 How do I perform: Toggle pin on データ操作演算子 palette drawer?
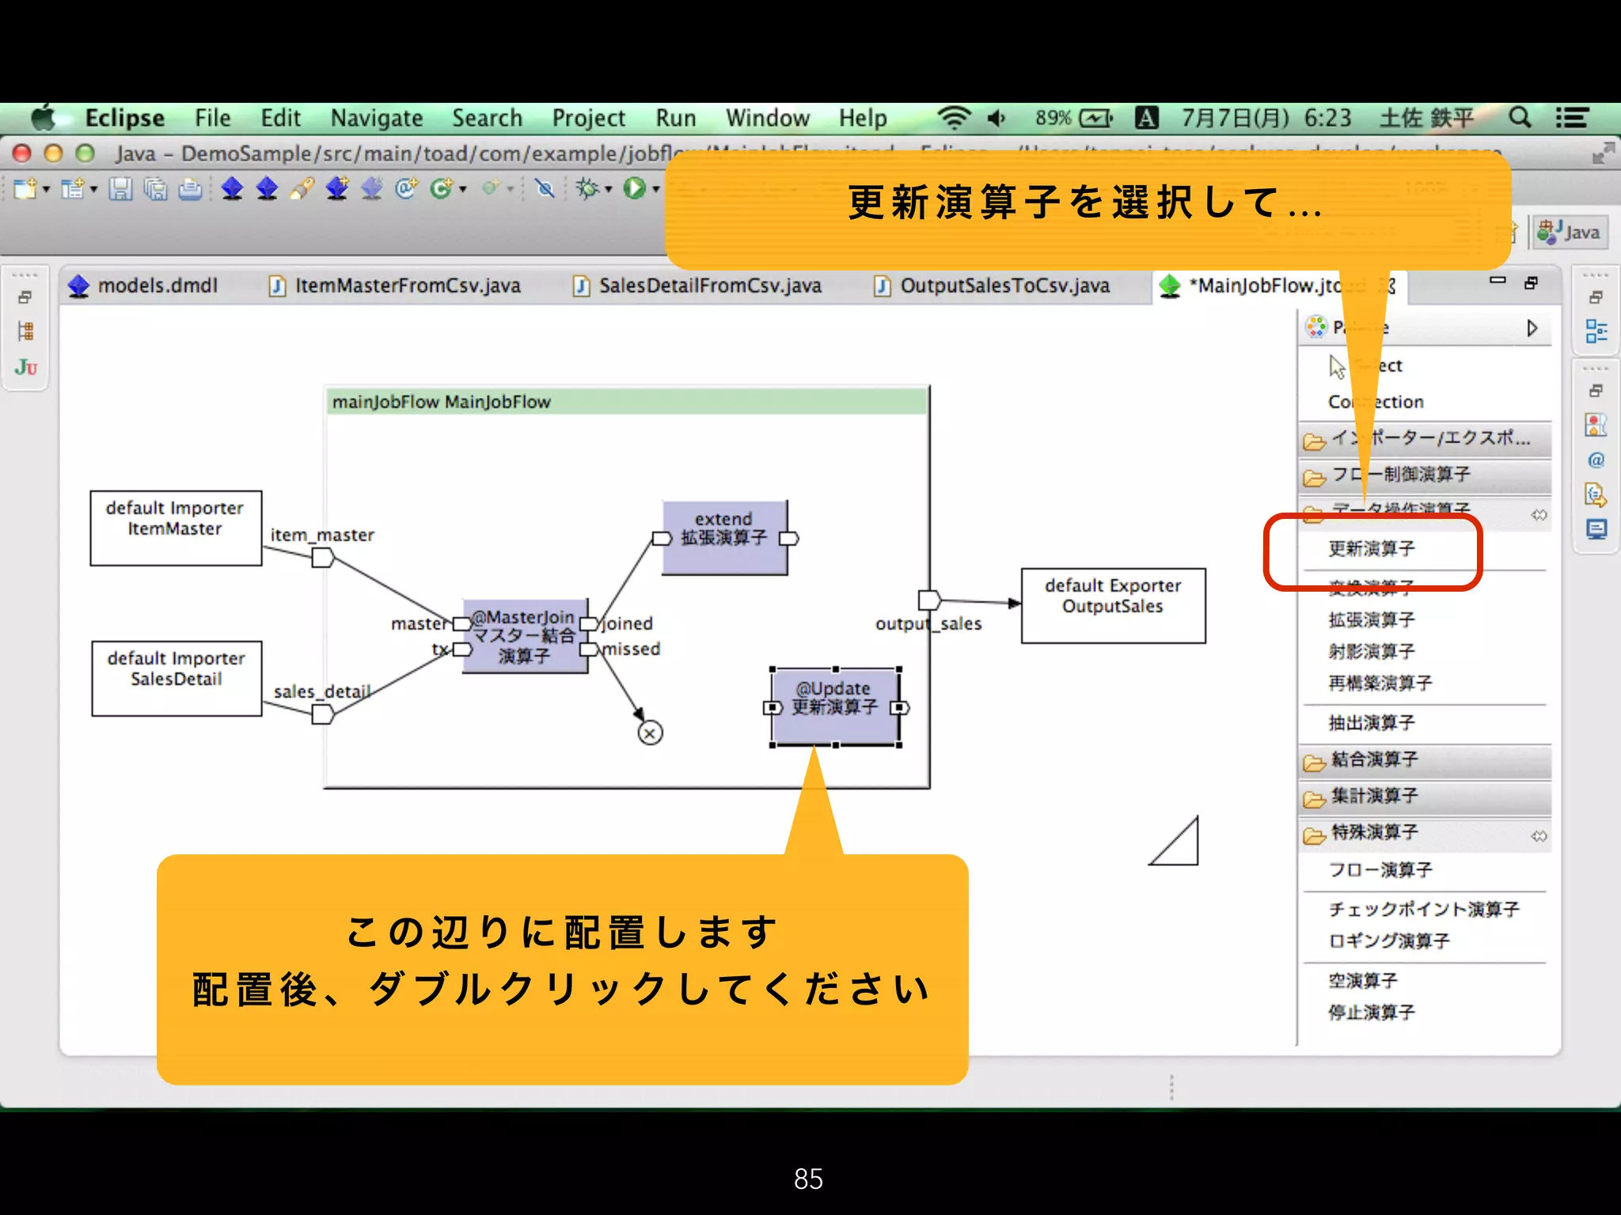pos(1539,515)
